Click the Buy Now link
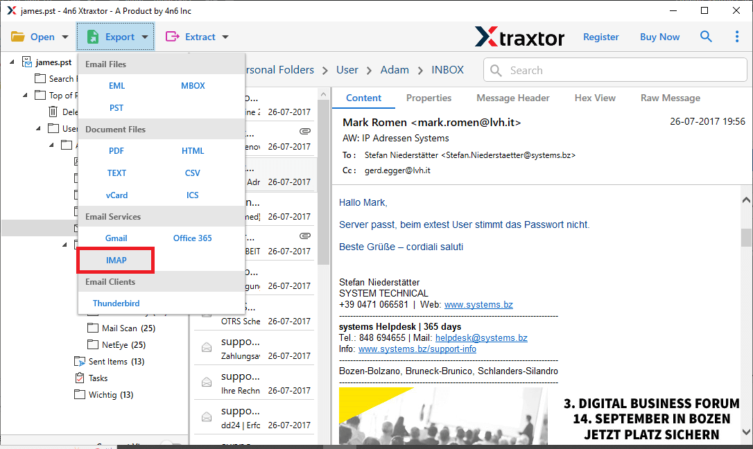 point(659,36)
